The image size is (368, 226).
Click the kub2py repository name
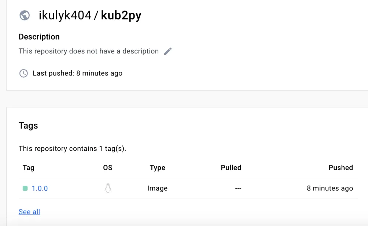121,15
